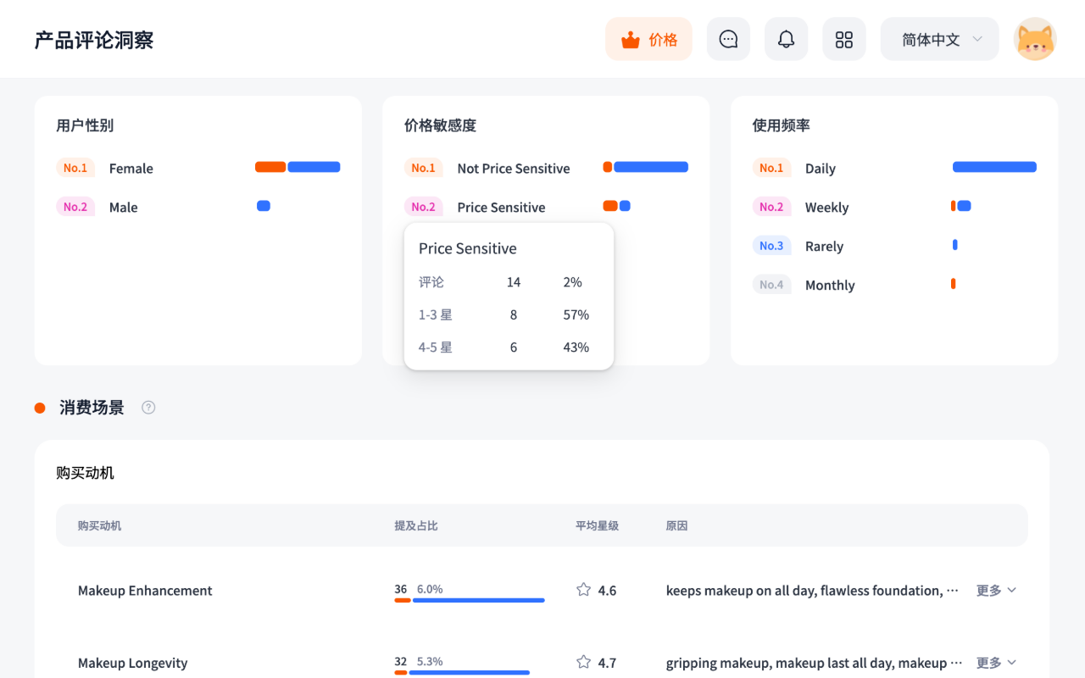Image resolution: width=1085 pixels, height=678 pixels.
Task: Click the help icon beside 消费场景
Action: click(148, 408)
